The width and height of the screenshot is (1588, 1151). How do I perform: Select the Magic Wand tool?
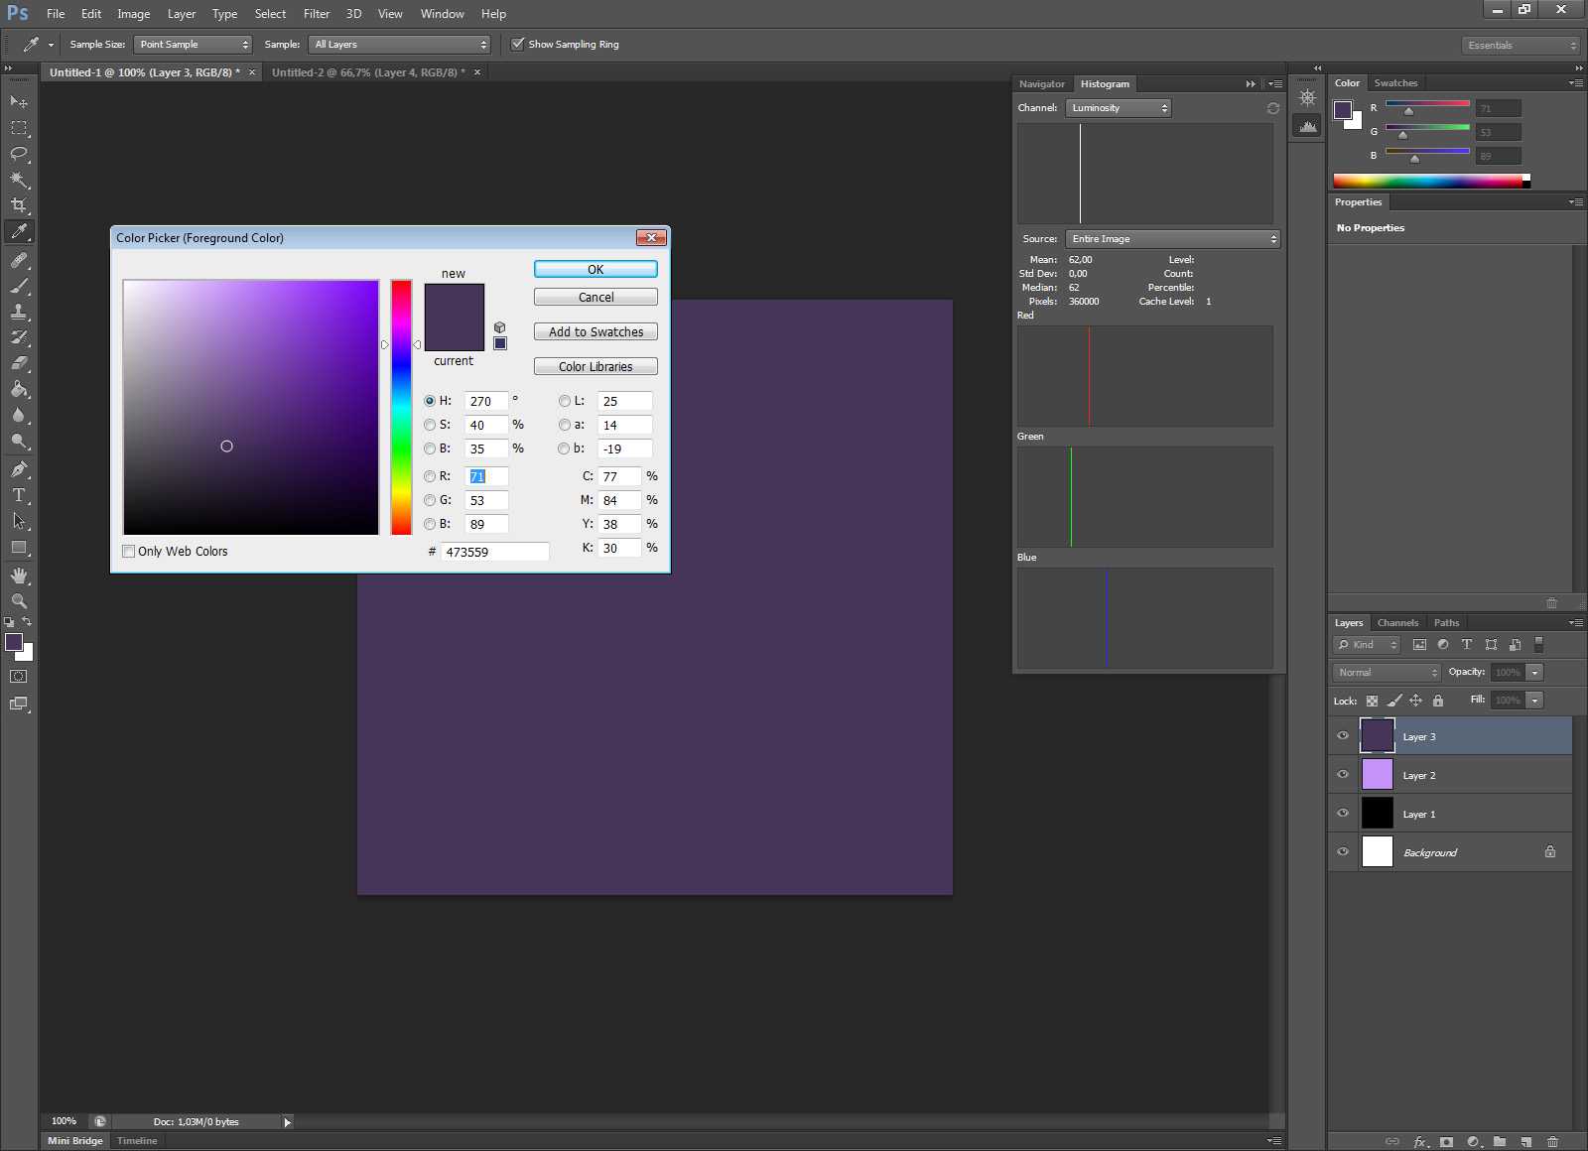click(19, 180)
